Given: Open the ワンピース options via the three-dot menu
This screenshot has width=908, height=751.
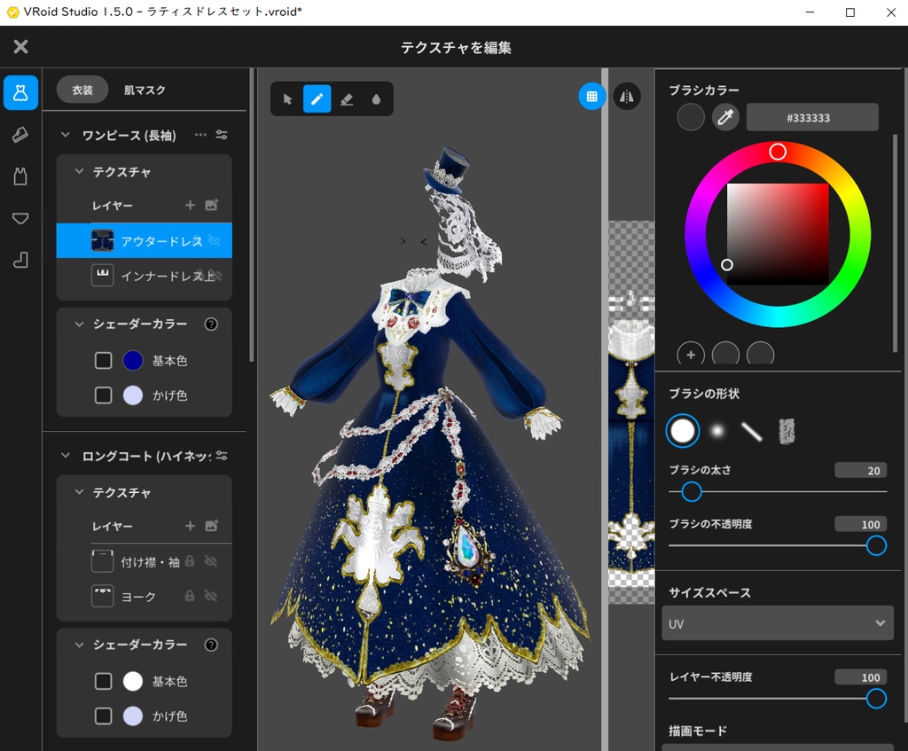Looking at the screenshot, I should (199, 134).
